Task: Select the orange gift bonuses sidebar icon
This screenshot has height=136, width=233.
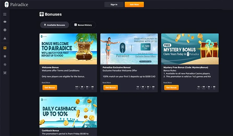Action: pos(5,48)
